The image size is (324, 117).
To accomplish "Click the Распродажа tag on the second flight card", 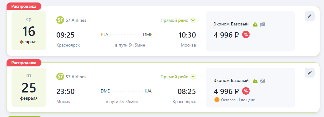I will pos(24,63).
